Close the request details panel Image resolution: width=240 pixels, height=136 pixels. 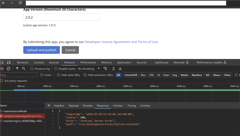coord(49,106)
